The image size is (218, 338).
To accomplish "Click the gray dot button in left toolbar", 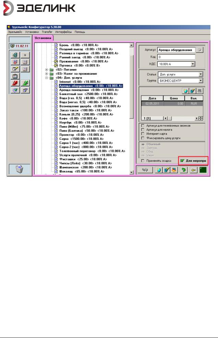I will (25, 55).
